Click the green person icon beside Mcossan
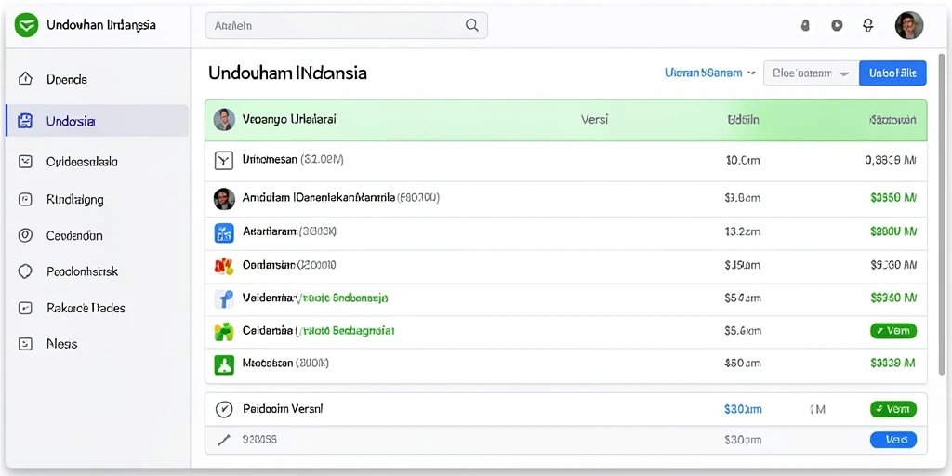952x476 pixels. pos(224,364)
